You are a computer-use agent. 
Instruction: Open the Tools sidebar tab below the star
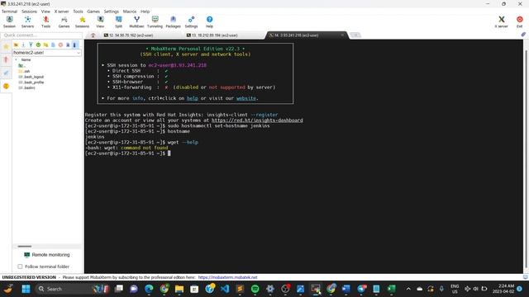tap(6, 59)
